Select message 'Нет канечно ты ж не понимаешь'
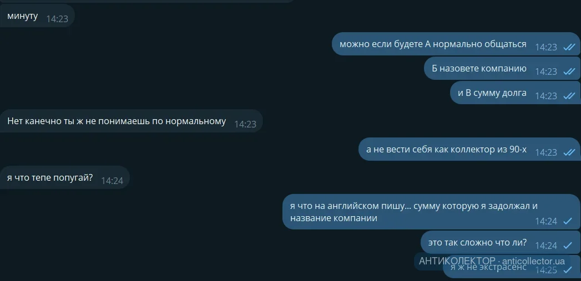The width and height of the screenshot is (581, 281). coord(131,121)
